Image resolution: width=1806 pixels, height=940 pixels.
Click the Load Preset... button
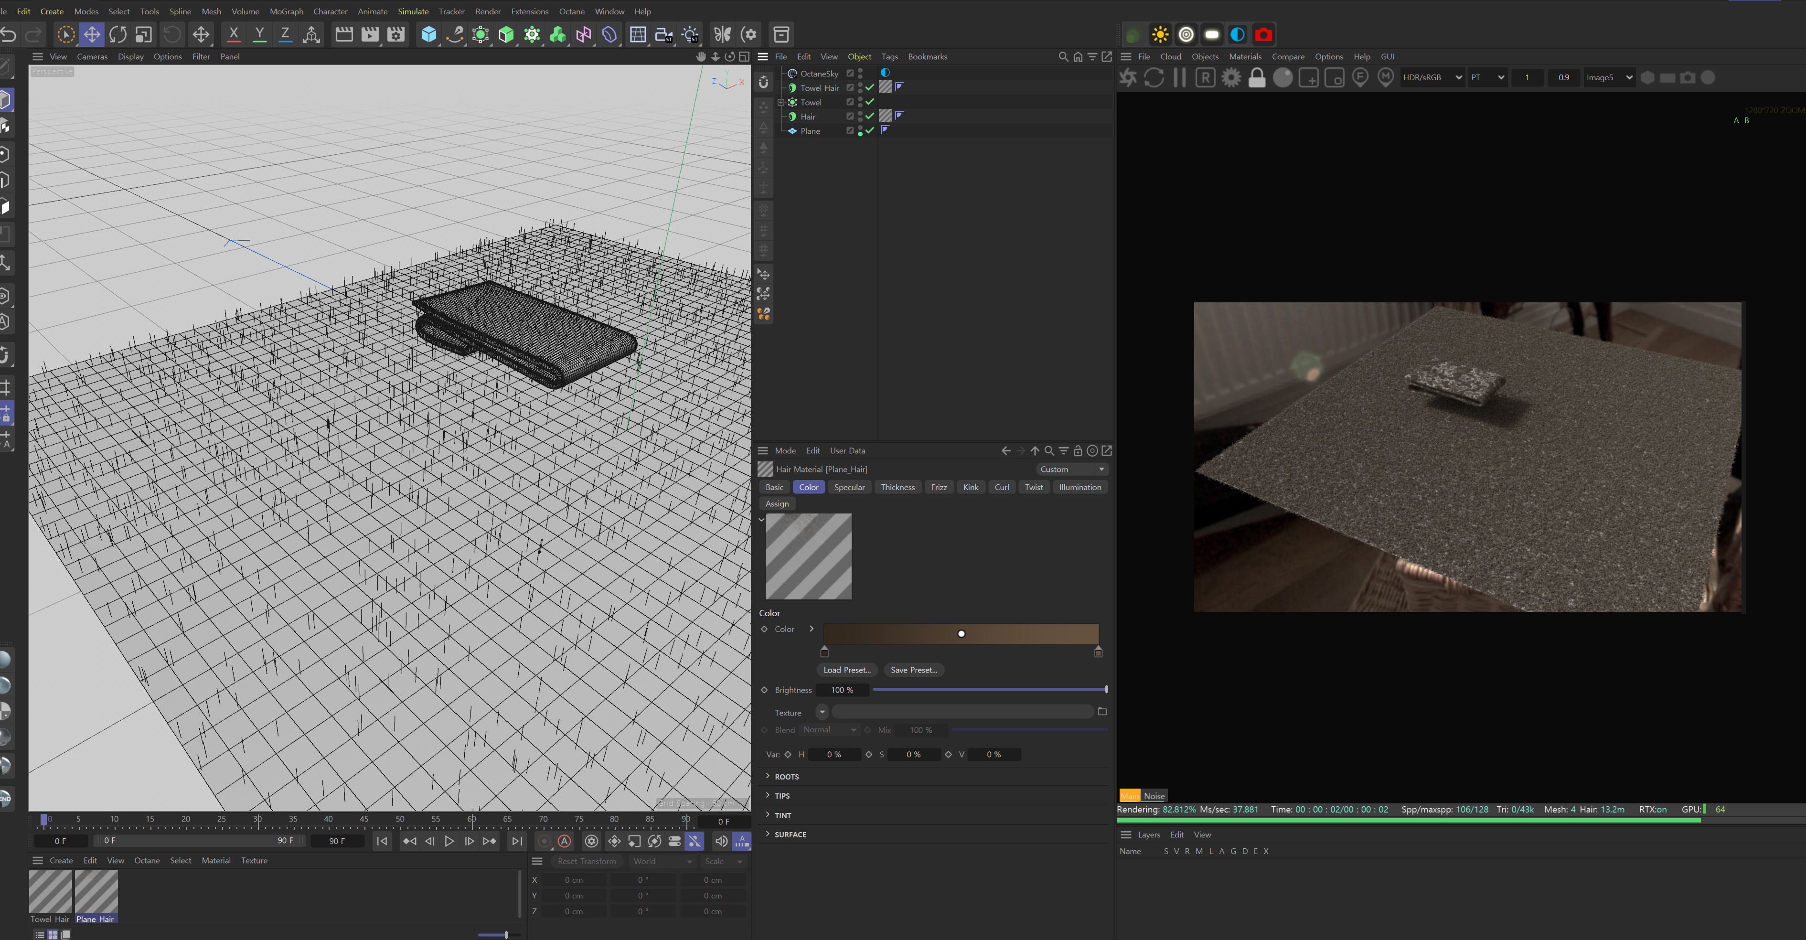tap(847, 670)
